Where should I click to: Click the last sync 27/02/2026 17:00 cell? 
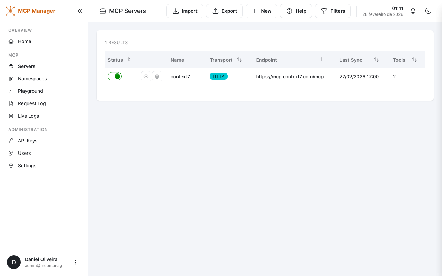[359, 77]
